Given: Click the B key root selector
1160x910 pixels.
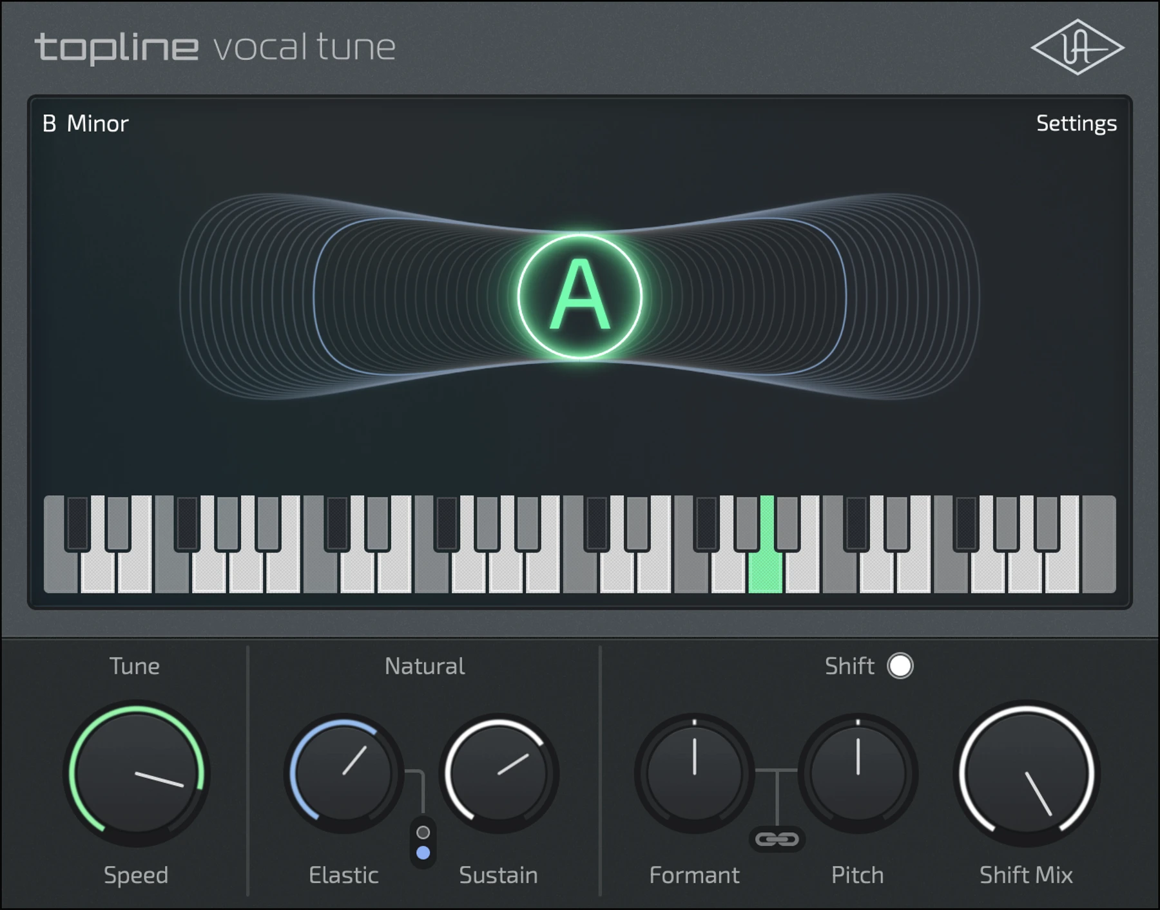Looking at the screenshot, I should tap(49, 123).
